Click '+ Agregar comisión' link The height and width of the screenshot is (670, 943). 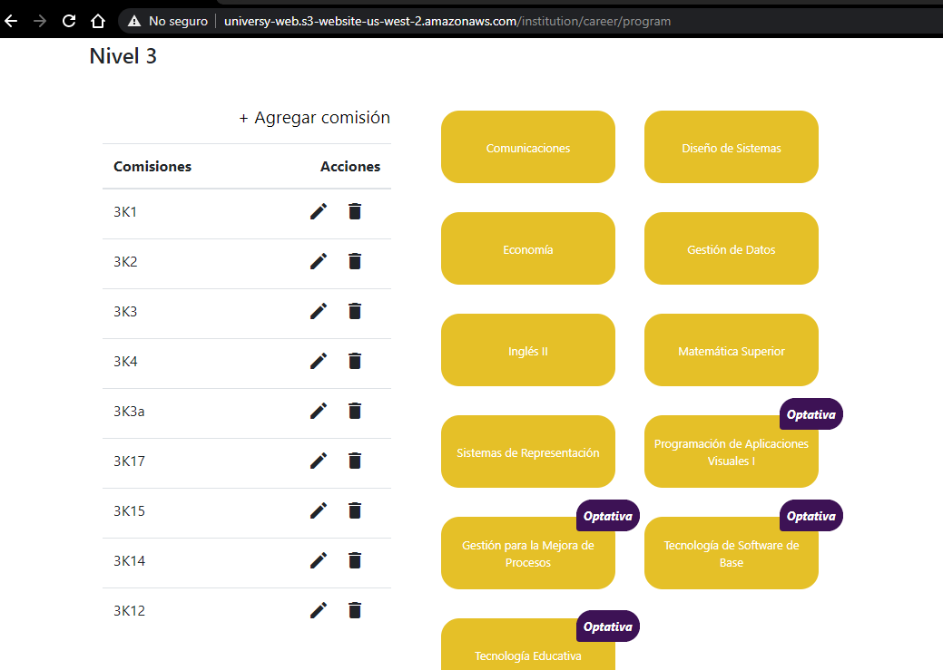pyautogui.click(x=315, y=118)
